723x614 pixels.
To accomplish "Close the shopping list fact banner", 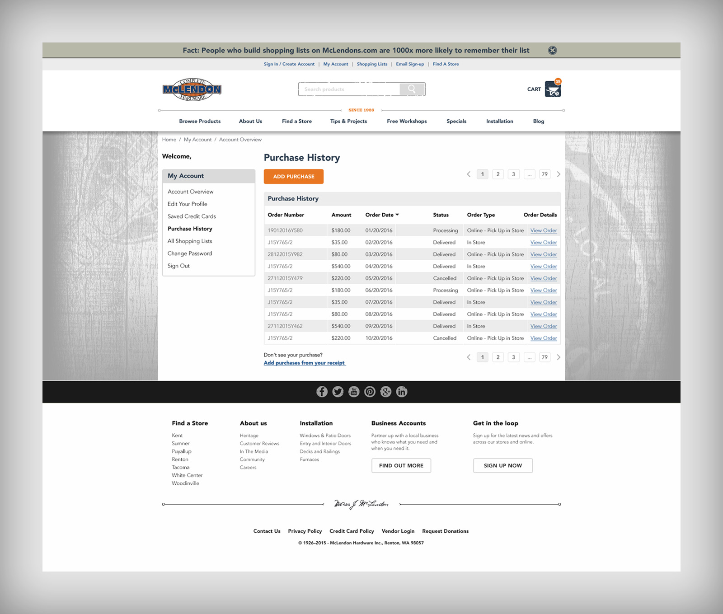I will pos(552,50).
